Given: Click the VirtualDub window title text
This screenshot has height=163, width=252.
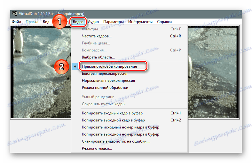Looking at the screenshot, I should (51, 14).
